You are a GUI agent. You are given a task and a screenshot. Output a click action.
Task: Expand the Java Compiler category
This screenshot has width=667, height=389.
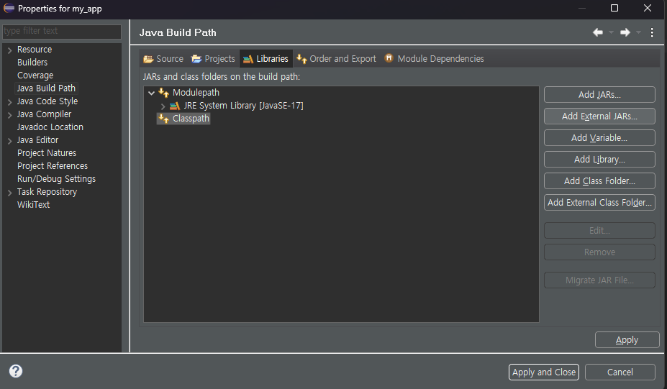point(9,115)
